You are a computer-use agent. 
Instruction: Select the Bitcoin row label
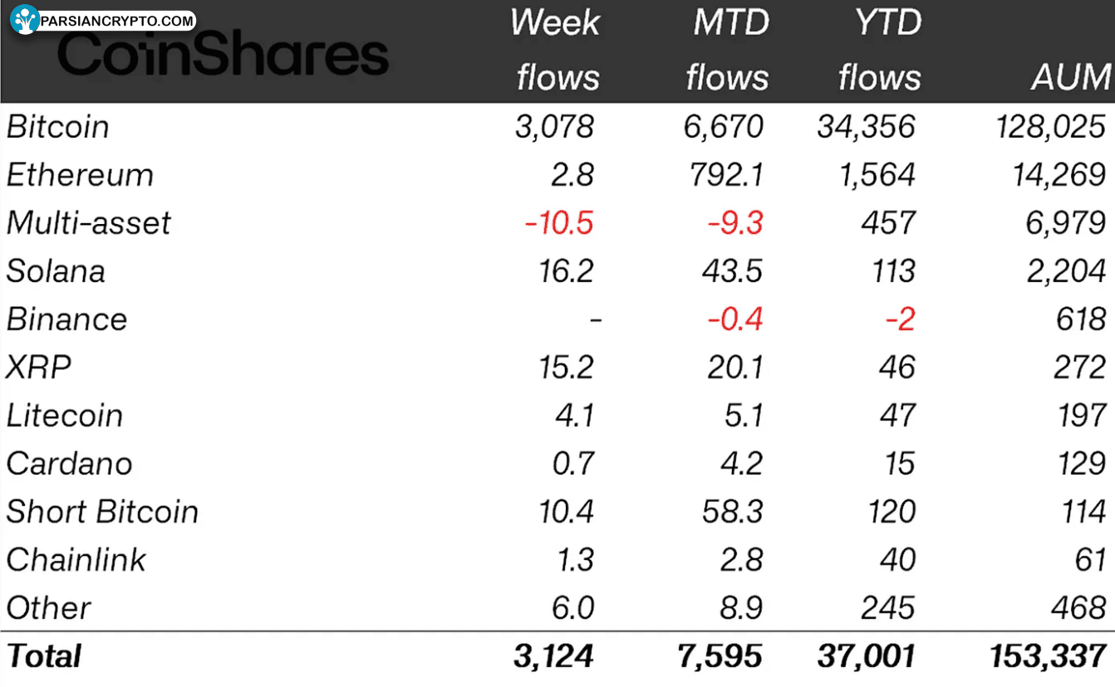[58, 127]
